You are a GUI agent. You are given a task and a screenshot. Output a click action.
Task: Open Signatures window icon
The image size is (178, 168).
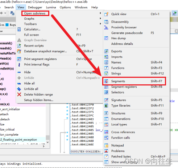coord(106,100)
